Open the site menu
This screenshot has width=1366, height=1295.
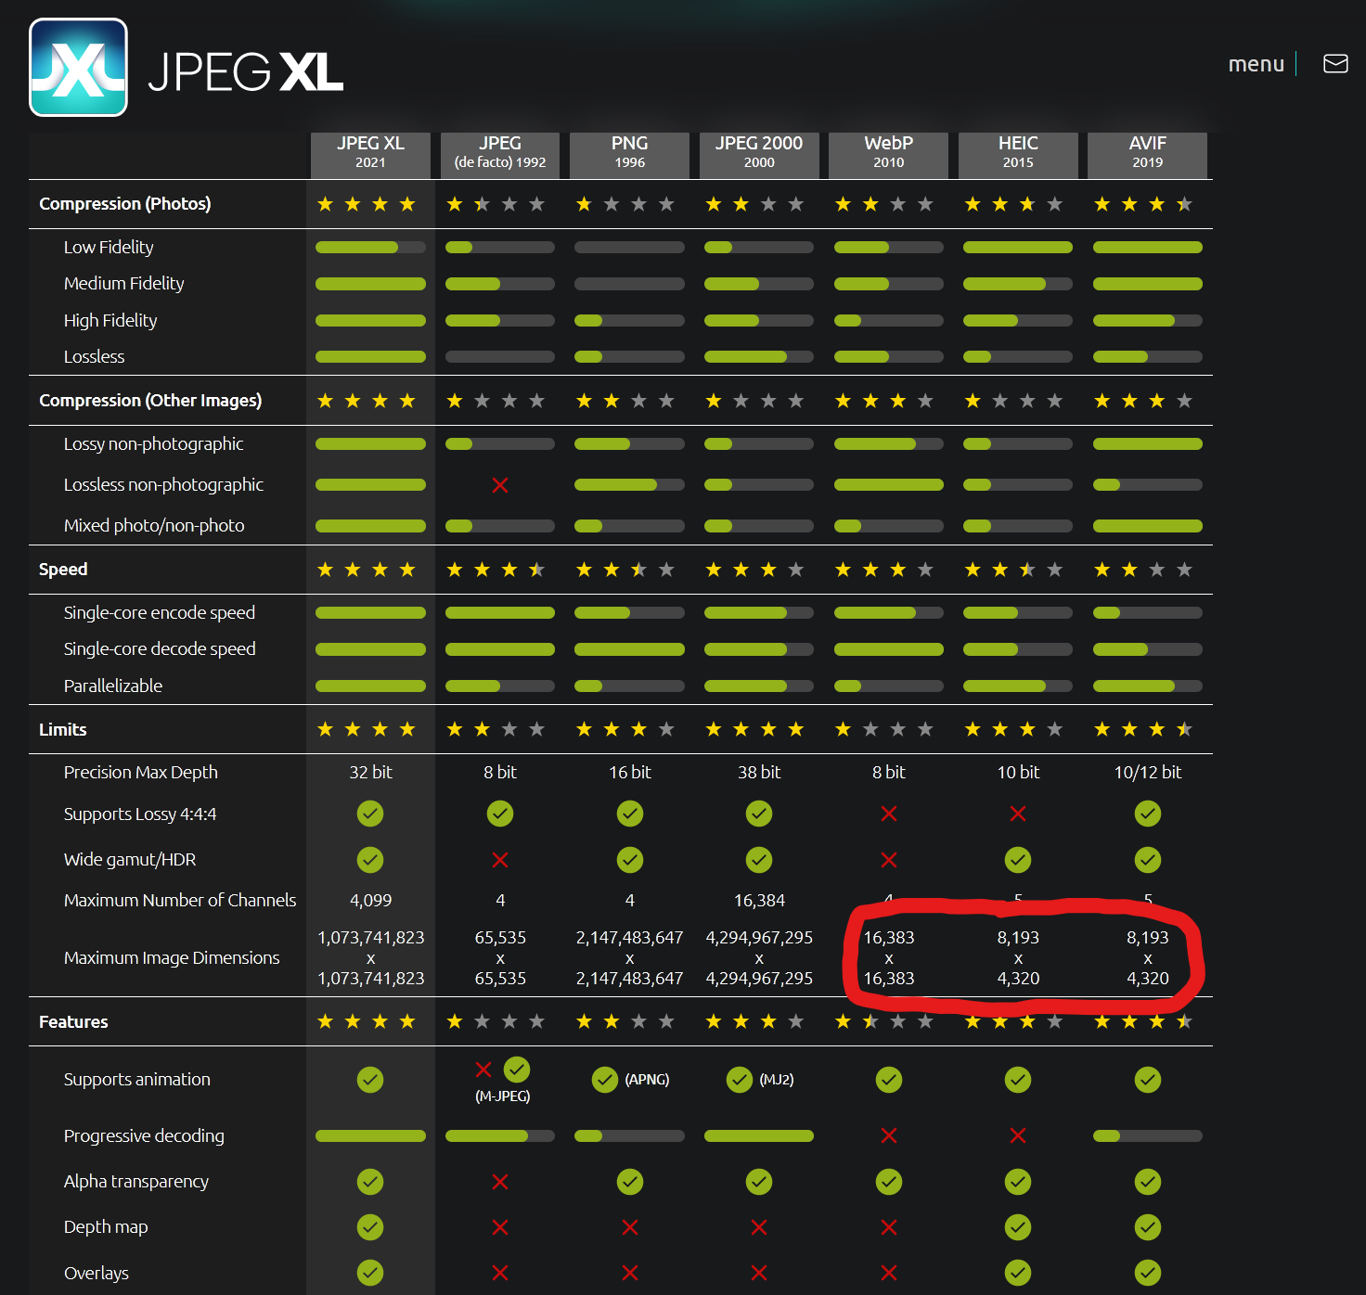[x=1256, y=64]
